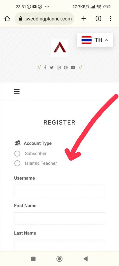This screenshot has height=266, width=119.
Task: Open the tab switcher showing 3 tabs
Action: (98, 19)
